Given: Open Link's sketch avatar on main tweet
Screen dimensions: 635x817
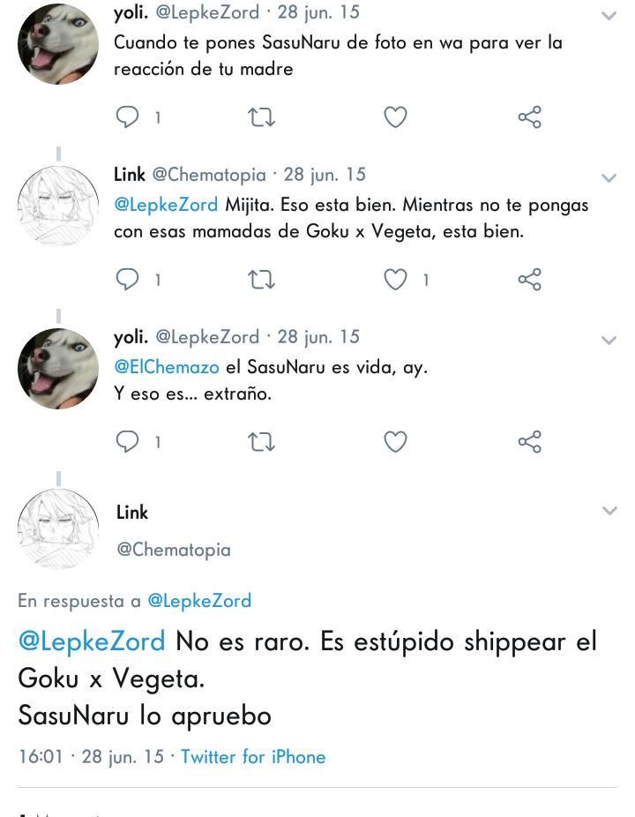Looking at the screenshot, I should (x=58, y=528).
